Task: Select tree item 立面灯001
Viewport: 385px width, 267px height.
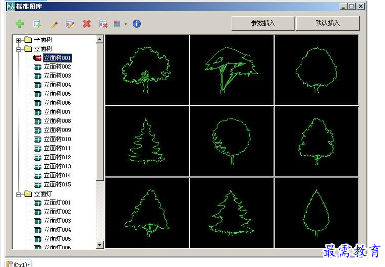Action: click(58, 203)
